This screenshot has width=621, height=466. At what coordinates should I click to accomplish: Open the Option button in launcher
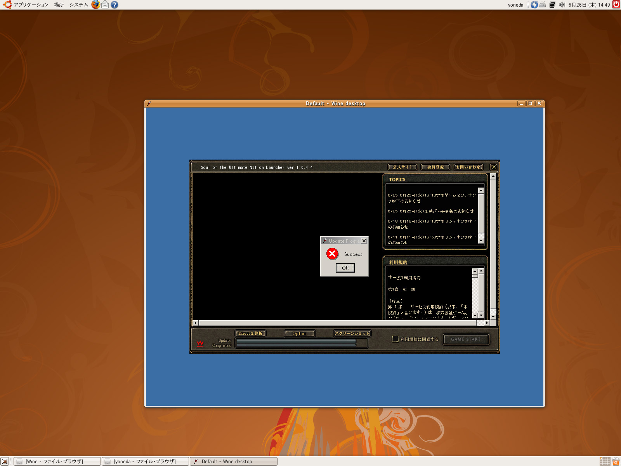300,334
